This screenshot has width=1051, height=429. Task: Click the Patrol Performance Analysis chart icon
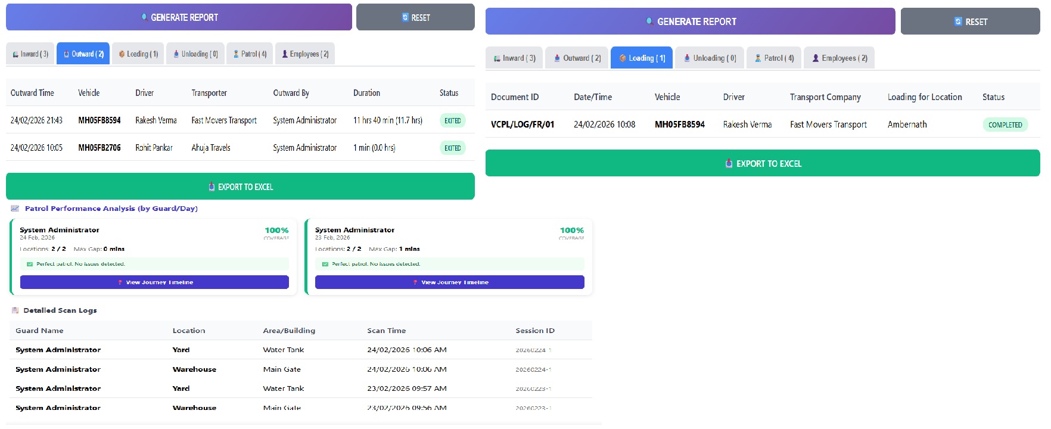[15, 209]
